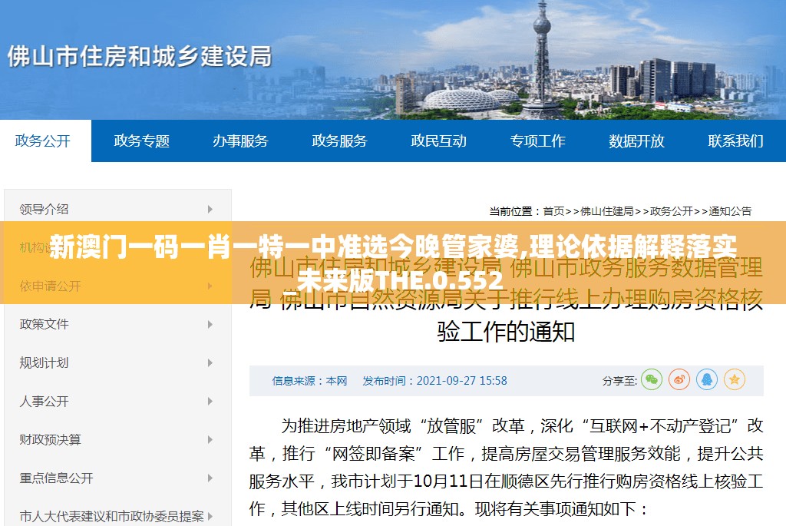Expand 依申请公开 sidebar arrow
The width and height of the screenshot is (786, 526).
coord(210,286)
